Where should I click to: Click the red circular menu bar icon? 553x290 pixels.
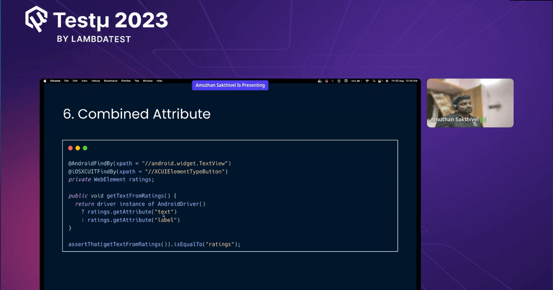click(x=326, y=81)
